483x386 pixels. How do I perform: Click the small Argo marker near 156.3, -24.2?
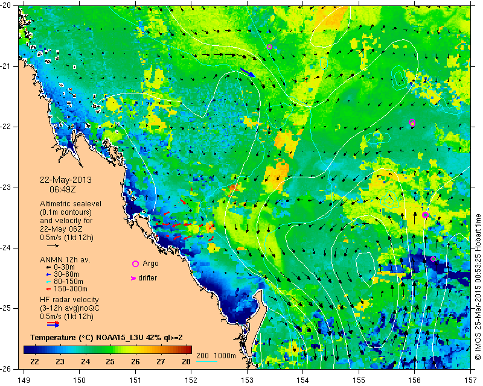tap(433, 259)
